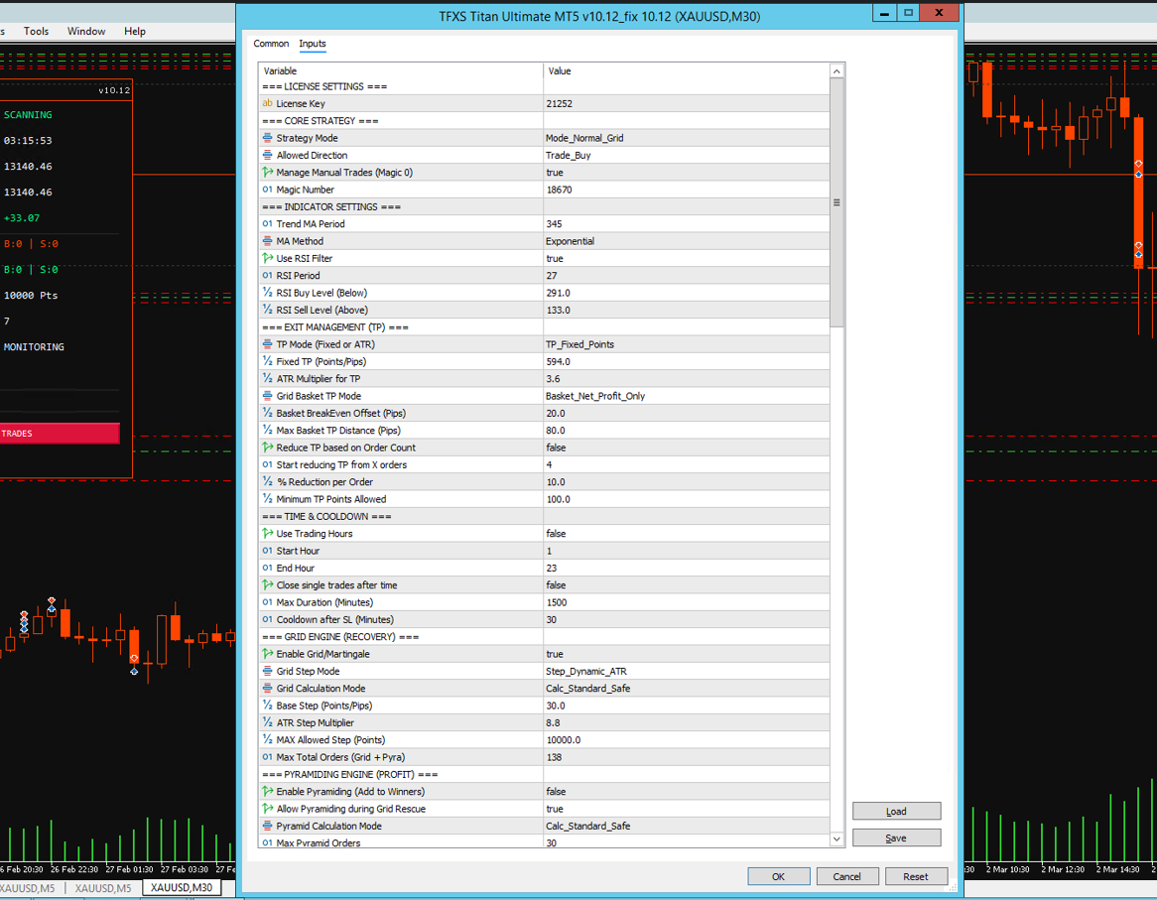1157x900 pixels.
Task: Click the RSI Sell Level double icon
Action: pos(267,310)
